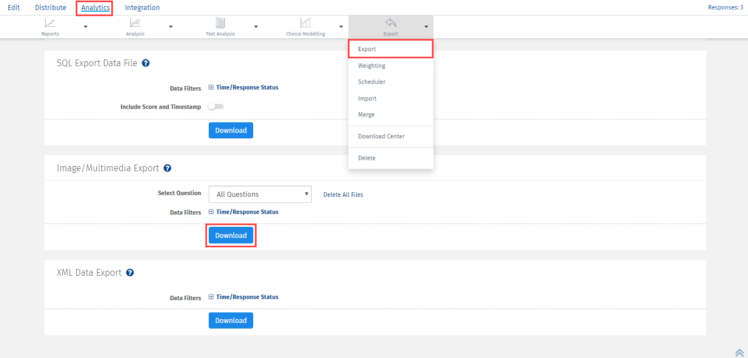The width and height of the screenshot is (748, 358).
Task: Open help for SQL Export Data File
Action: (146, 63)
